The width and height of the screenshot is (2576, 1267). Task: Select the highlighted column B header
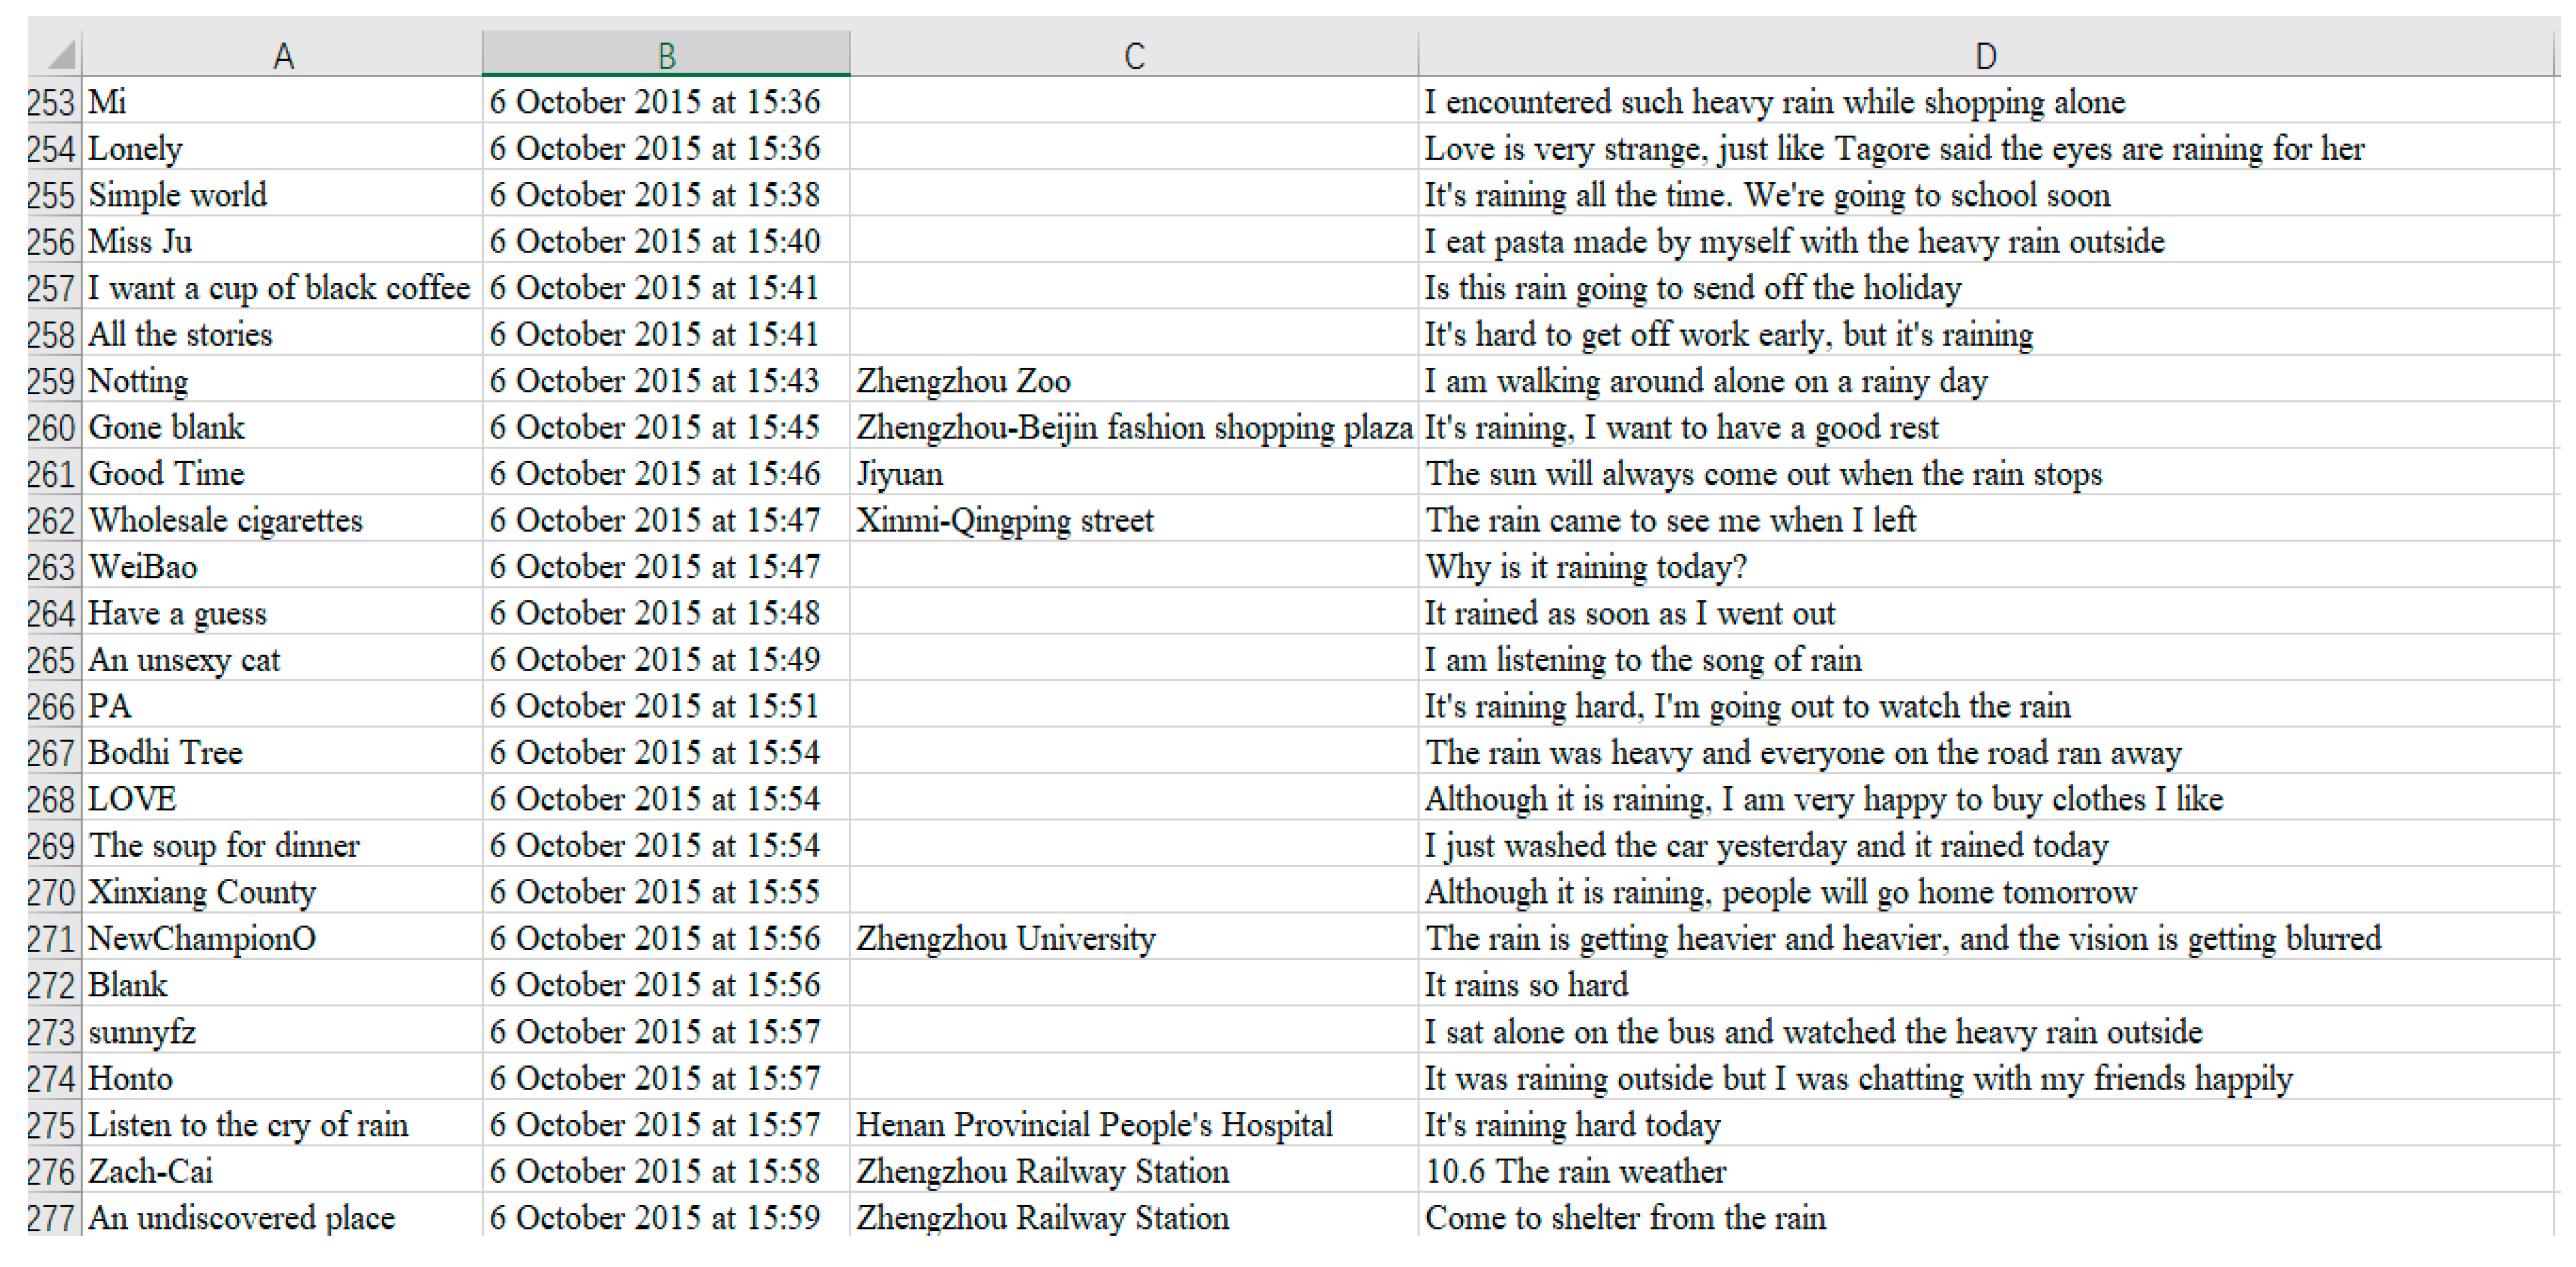click(666, 56)
